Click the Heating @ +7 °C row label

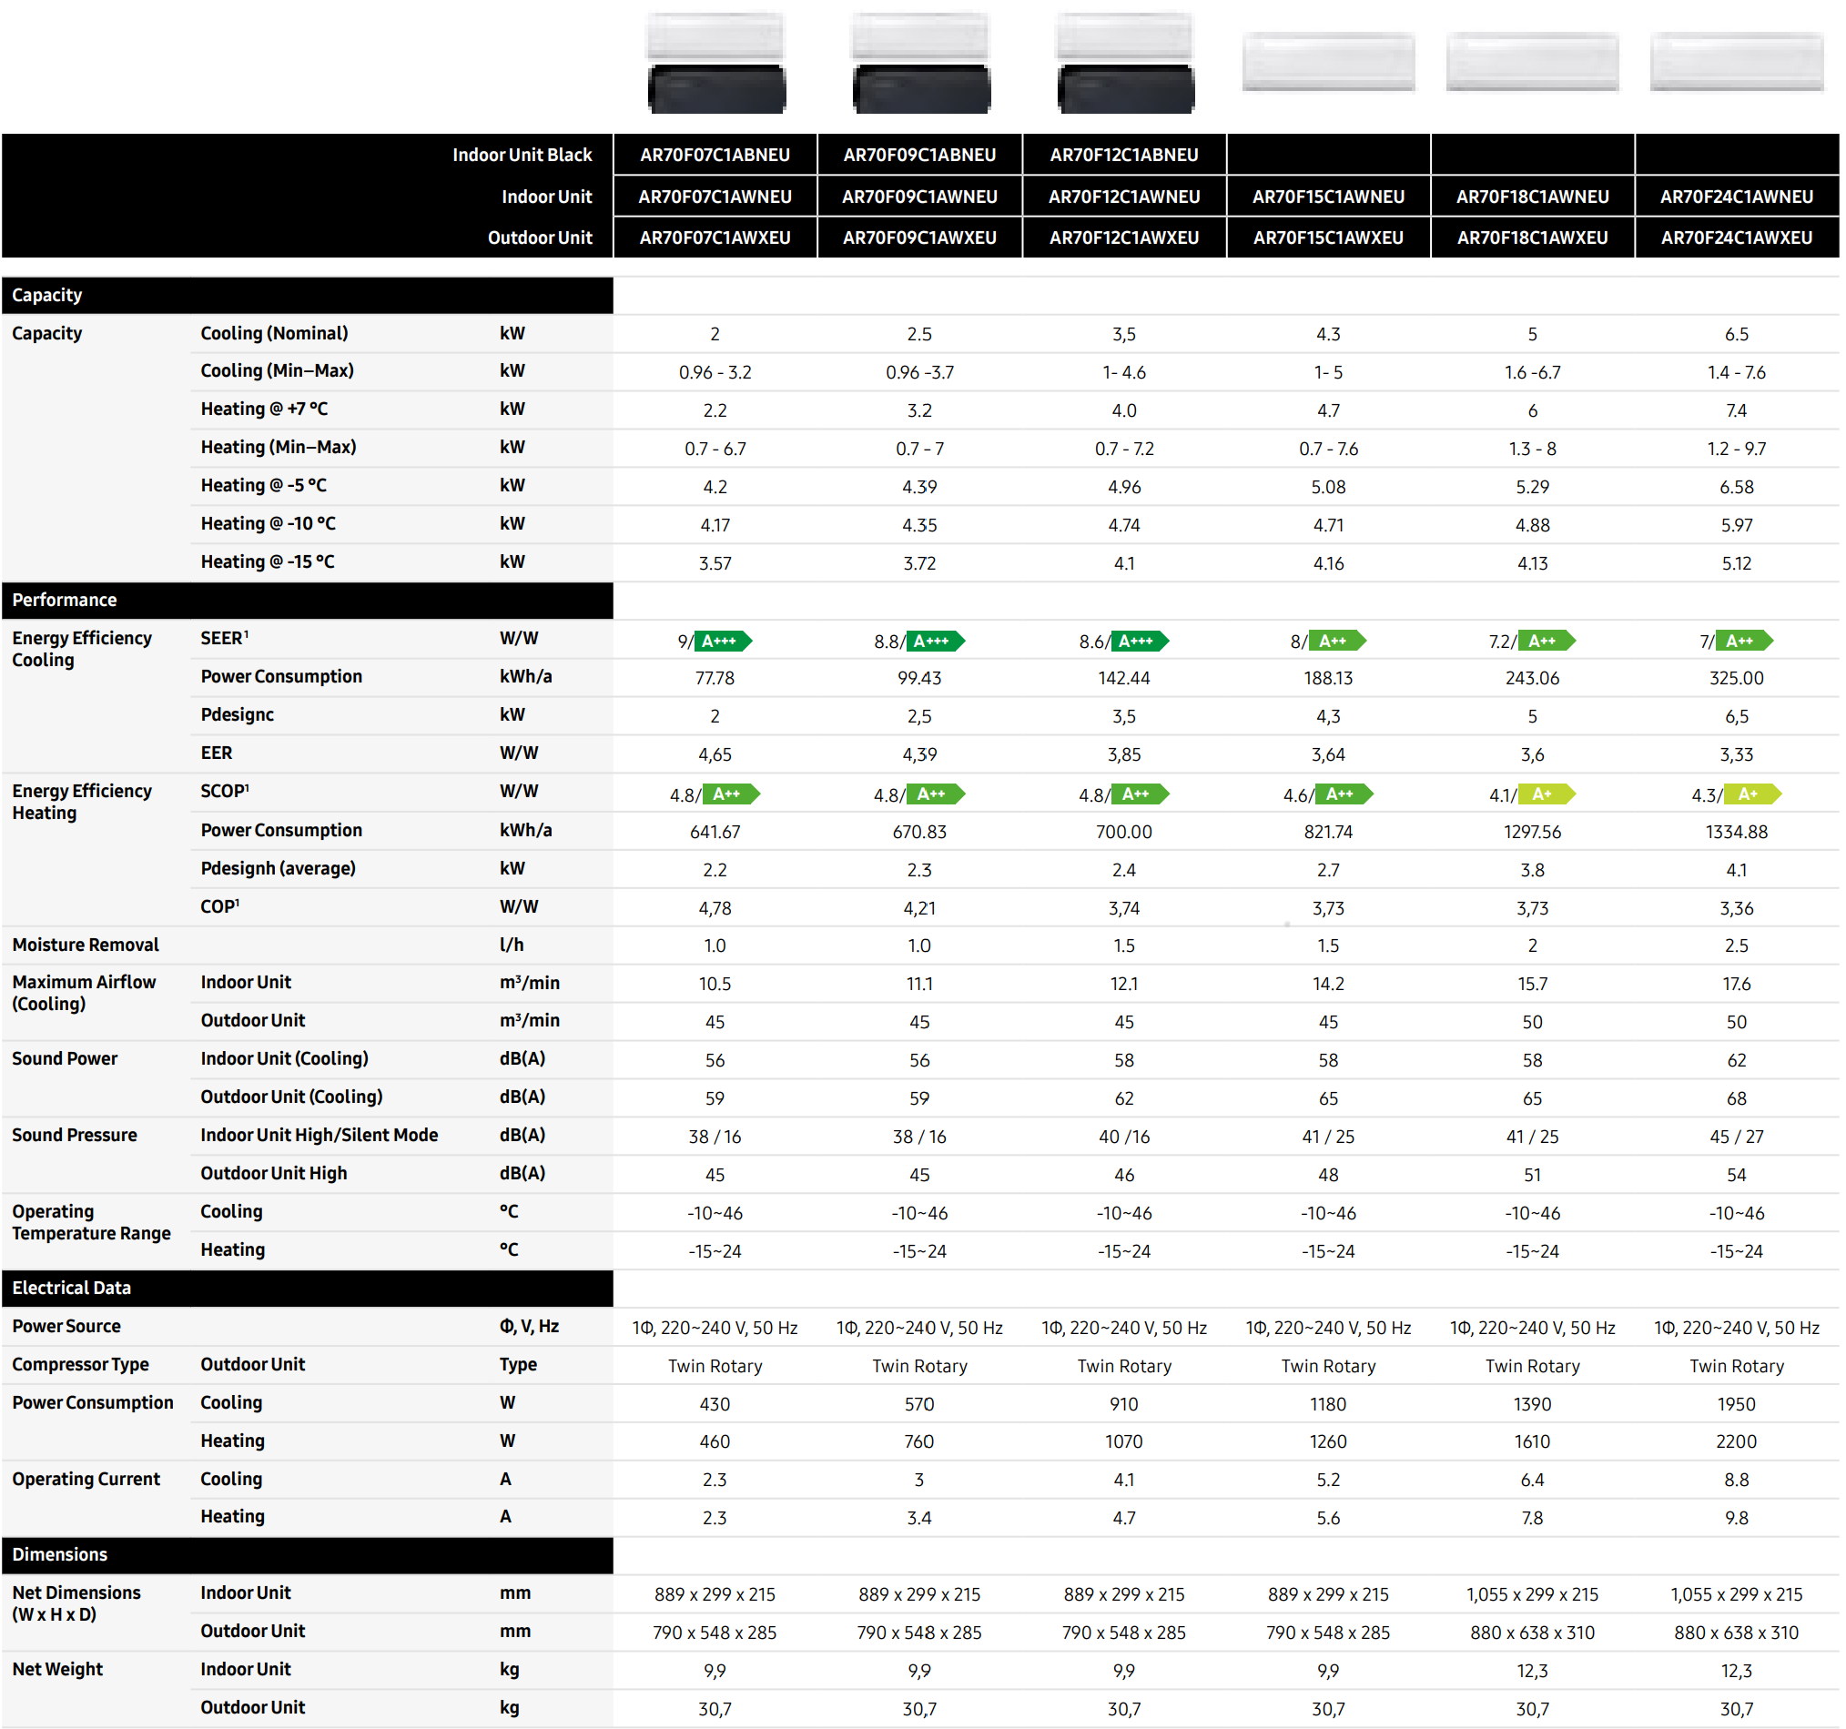click(265, 409)
